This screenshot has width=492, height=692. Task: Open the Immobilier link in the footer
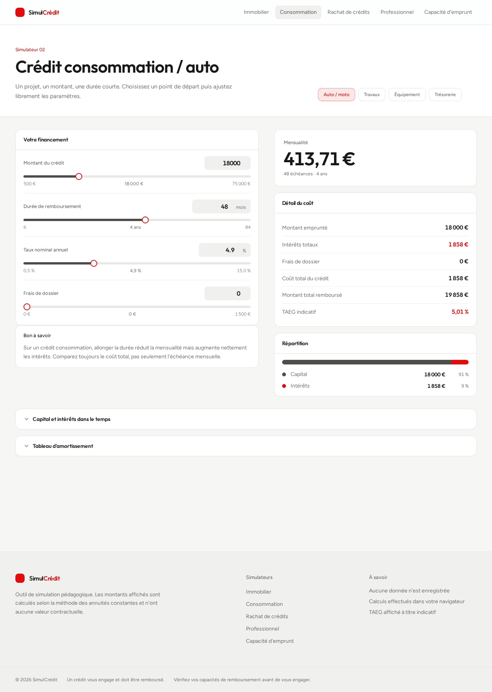pyautogui.click(x=259, y=592)
